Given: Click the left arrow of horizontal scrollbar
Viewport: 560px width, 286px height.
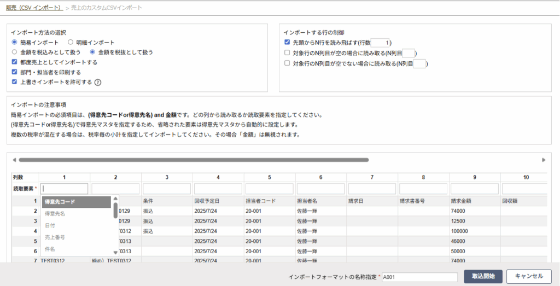Looking at the screenshot, I should [x=14, y=160].
